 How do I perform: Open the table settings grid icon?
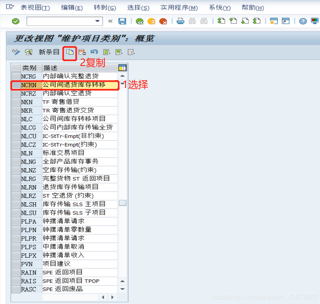click(122, 68)
